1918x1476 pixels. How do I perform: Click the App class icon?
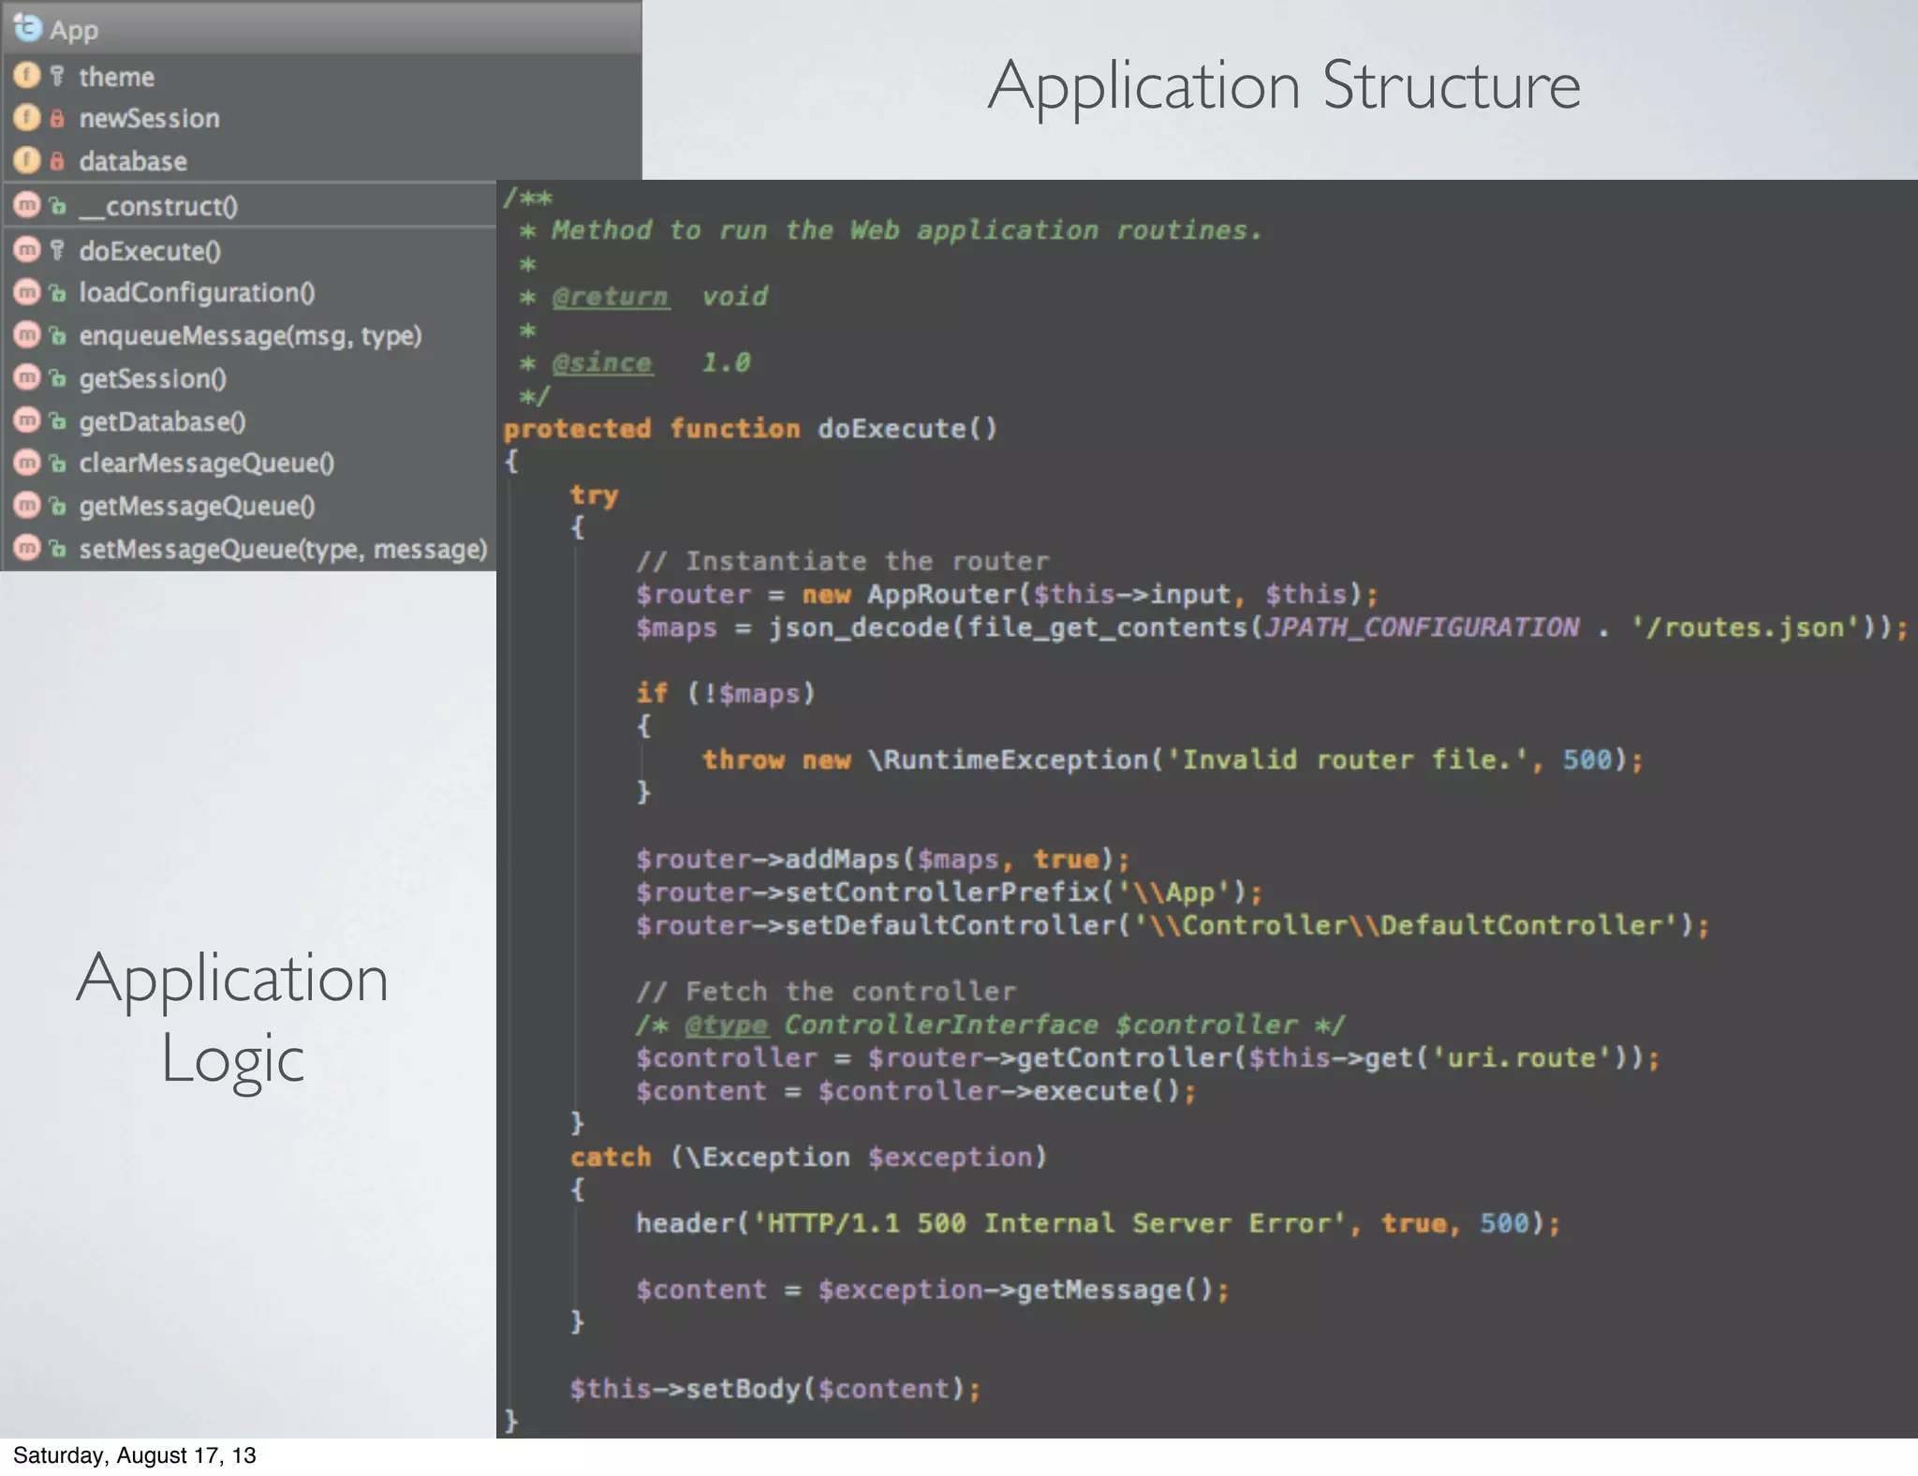[27, 28]
